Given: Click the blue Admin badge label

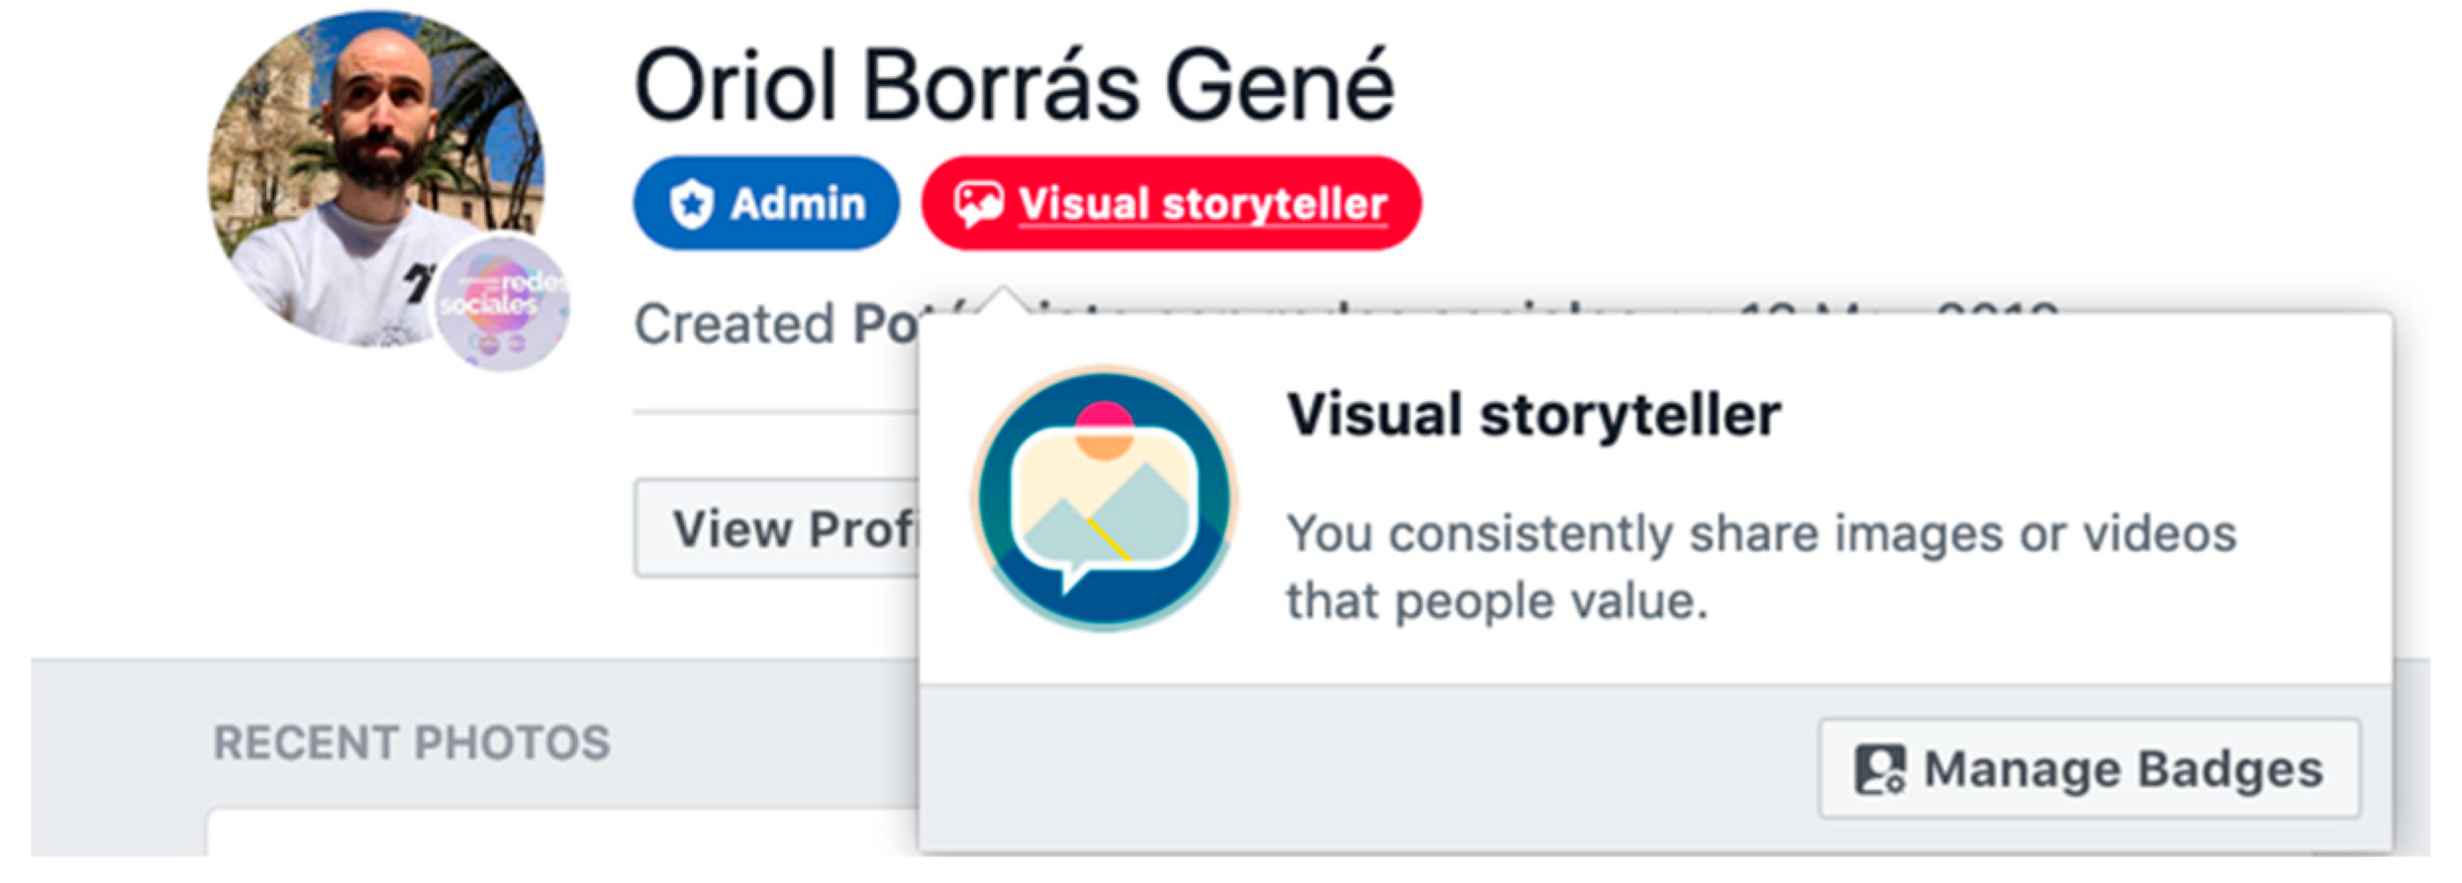Looking at the screenshot, I should [797, 204].
